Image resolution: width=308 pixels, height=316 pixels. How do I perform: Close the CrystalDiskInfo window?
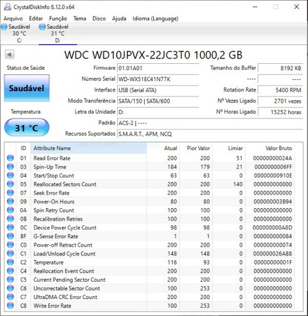coord(296,7)
